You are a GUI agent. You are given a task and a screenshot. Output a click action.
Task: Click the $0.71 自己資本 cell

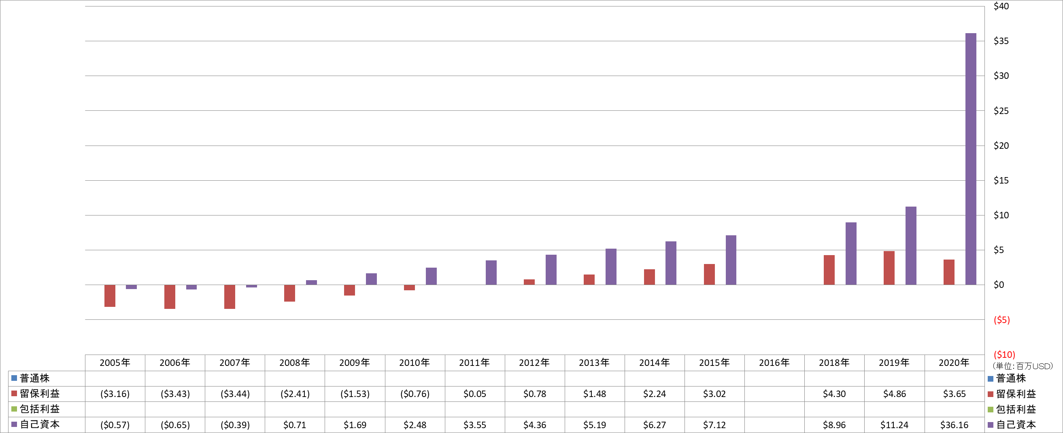(295, 425)
